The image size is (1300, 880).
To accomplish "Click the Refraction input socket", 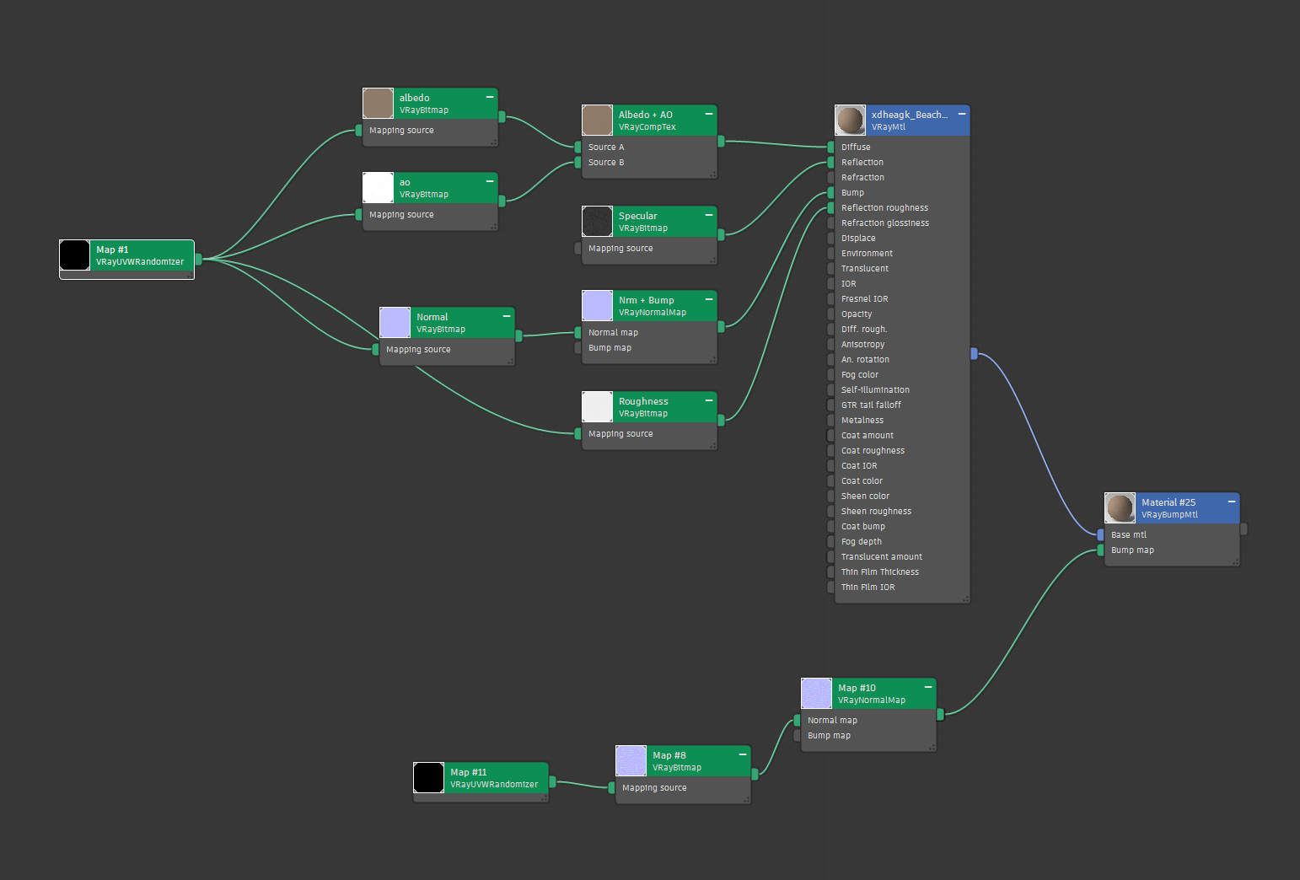I will pos(830,177).
